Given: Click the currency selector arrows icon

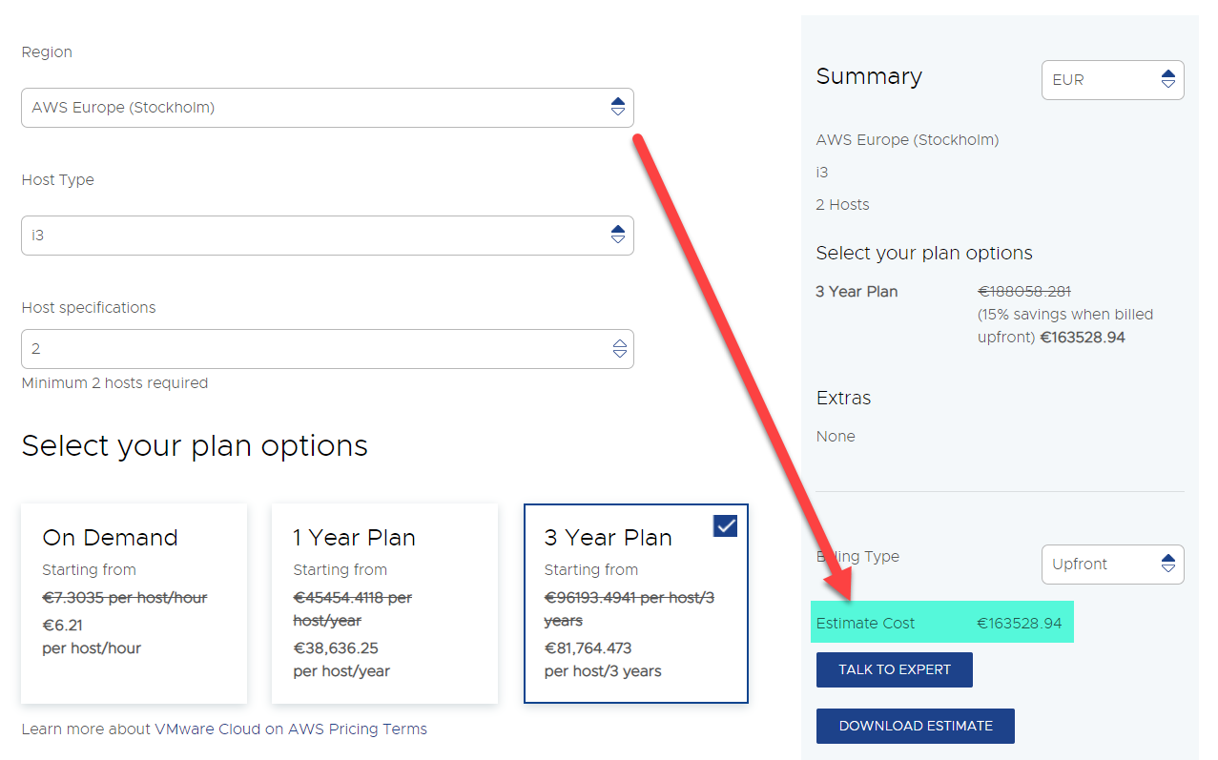Looking at the screenshot, I should tap(1168, 80).
